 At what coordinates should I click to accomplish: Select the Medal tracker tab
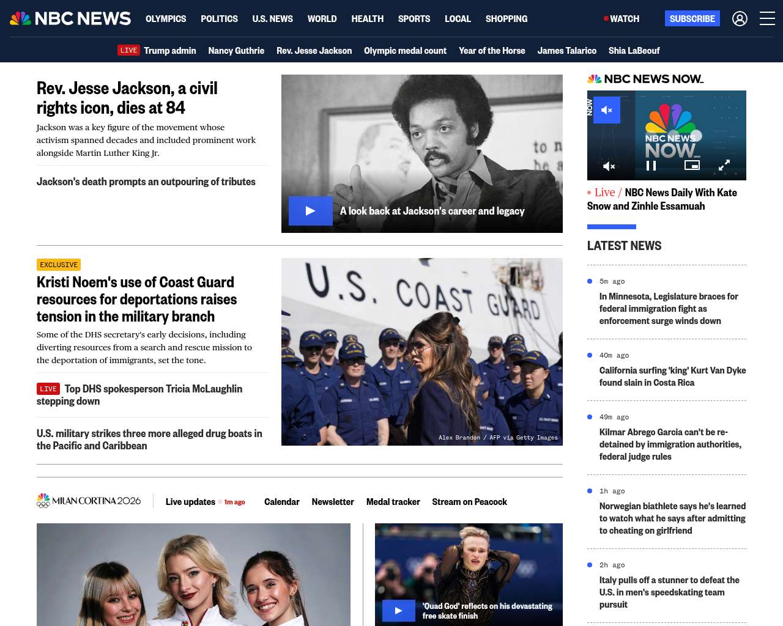point(393,502)
